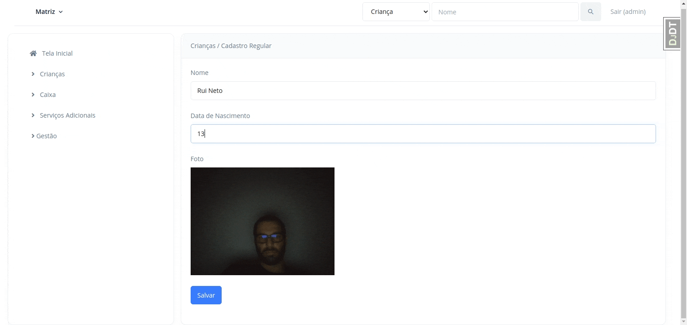Expand the Caixa chevron in sidebar
Image resolution: width=687 pixels, height=325 pixels.
[33, 95]
